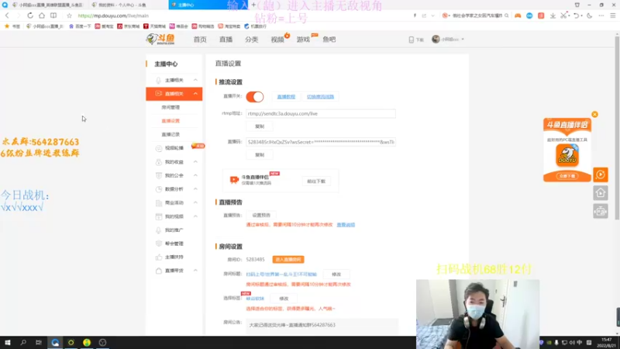The width and height of the screenshot is (620, 349).
Task: Click the 360 browser taskbar icon
Action: click(x=55, y=343)
